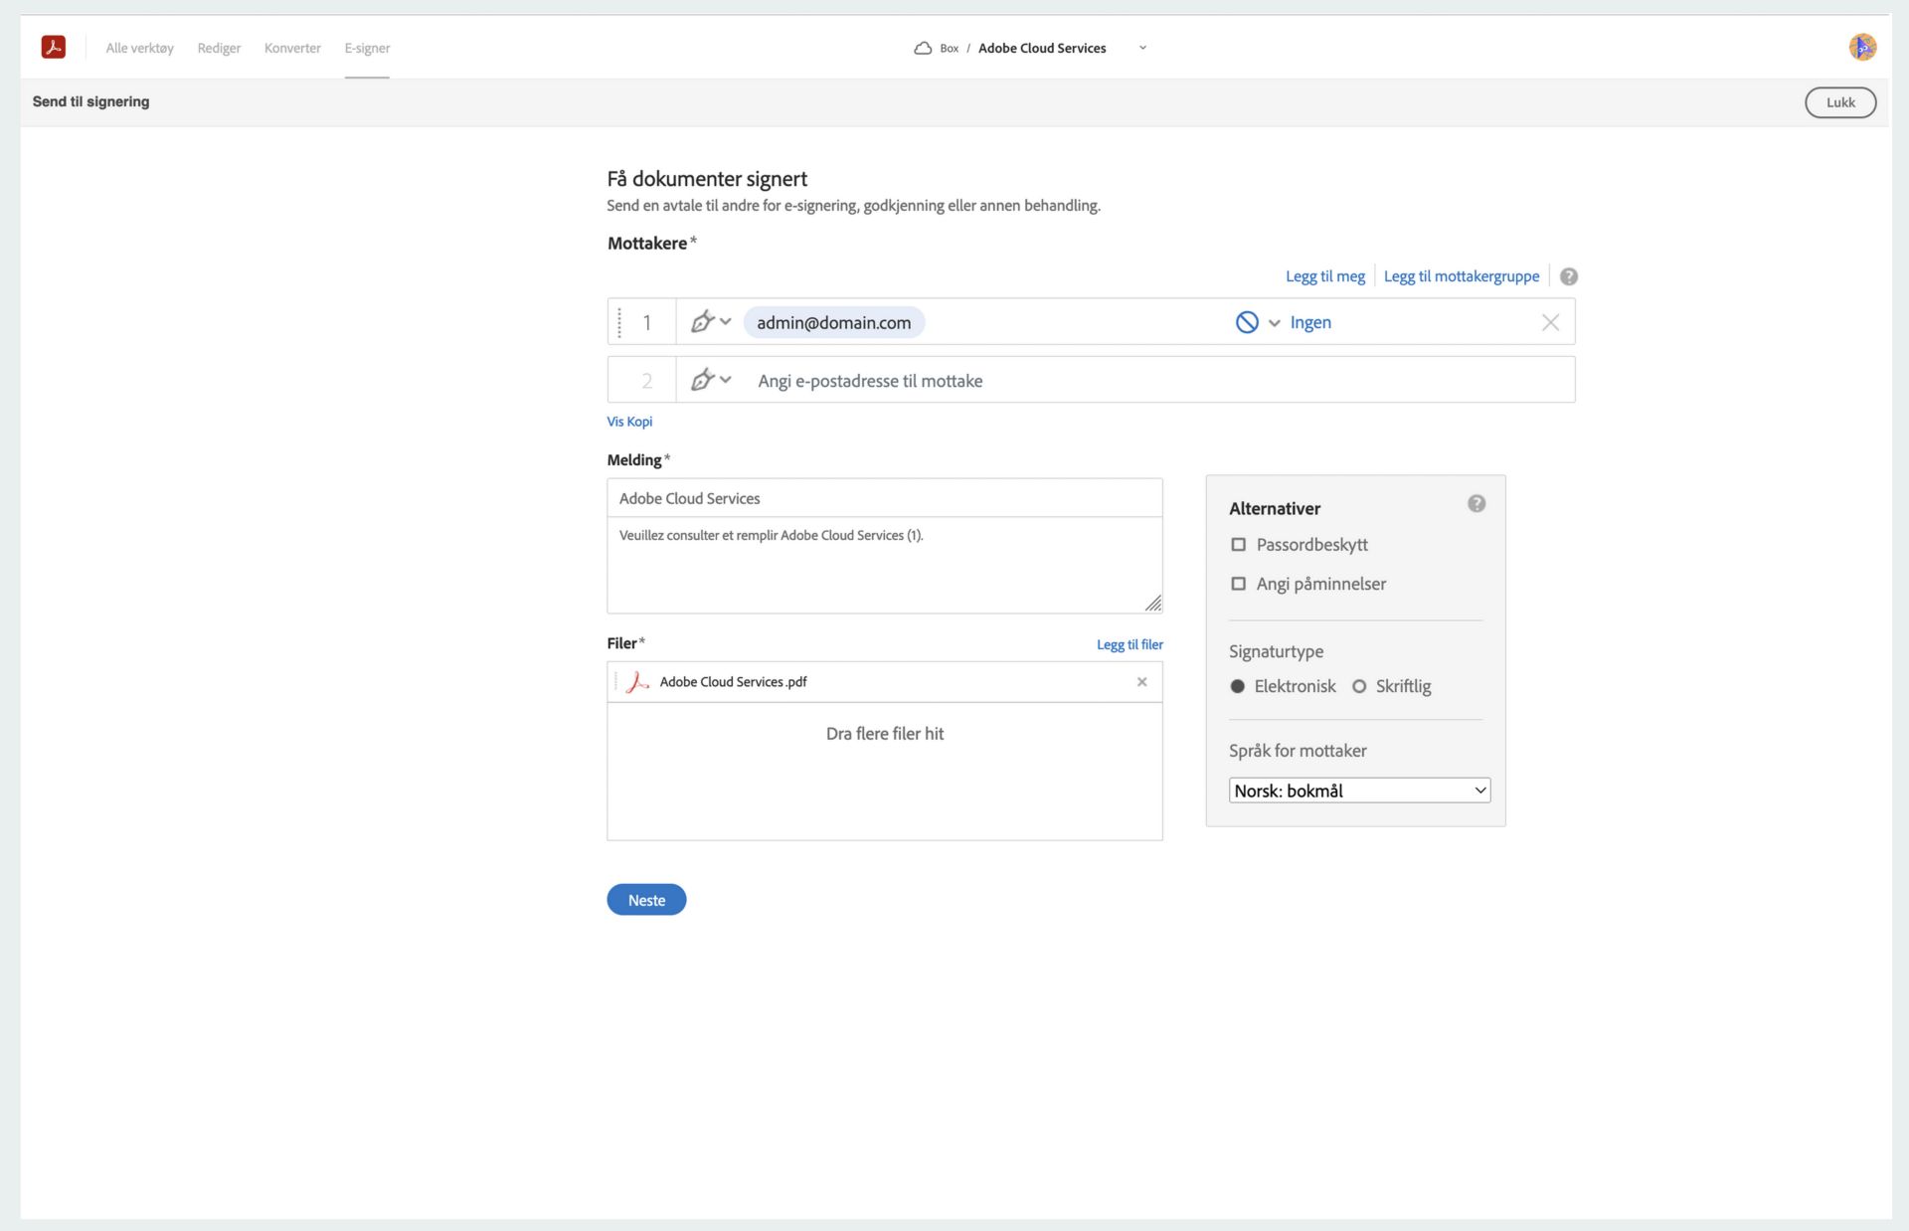Click the Dra flere filer hit drop area
1909x1231 pixels.
(885, 771)
